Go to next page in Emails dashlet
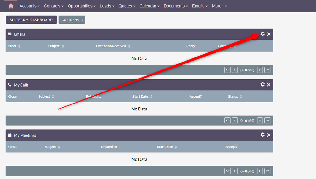The image size is (316, 179). click(260, 70)
